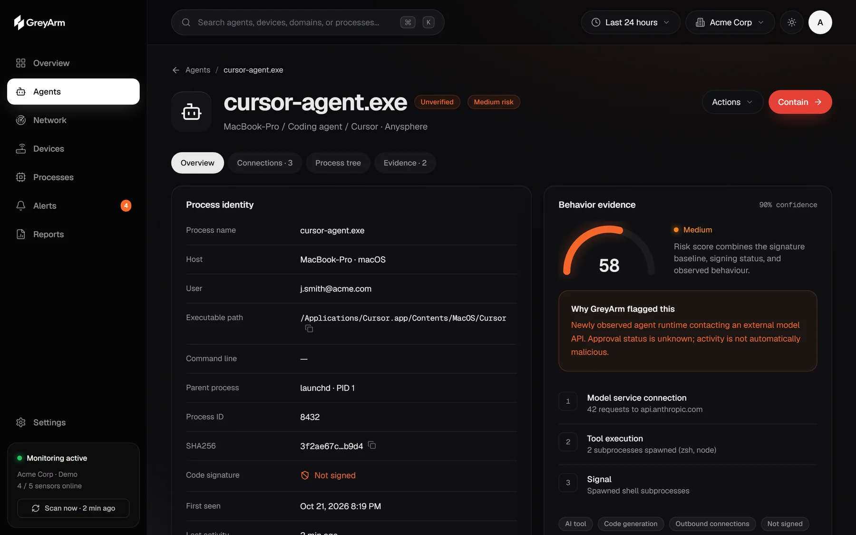Viewport: 856px width, 535px height.
Task: Click the arrow icon on Contain button
Action: (x=818, y=102)
